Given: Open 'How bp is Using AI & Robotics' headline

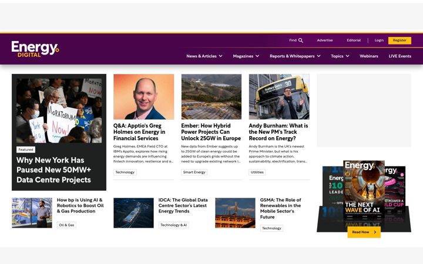Looking at the screenshot, I should pyautogui.click(x=80, y=205).
